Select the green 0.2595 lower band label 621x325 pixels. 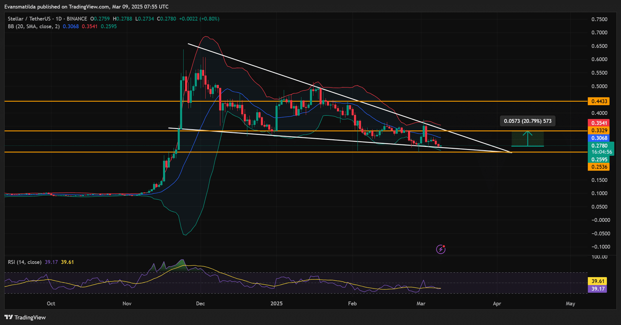point(598,160)
